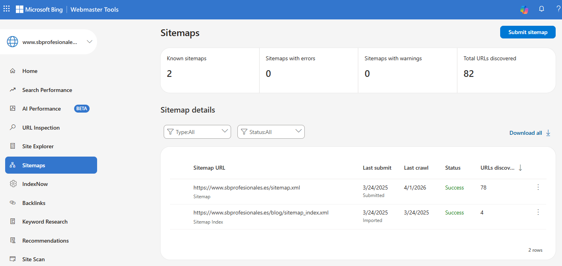The width and height of the screenshot is (562, 266).
Task: Click the globe site icon
Action: 13,42
